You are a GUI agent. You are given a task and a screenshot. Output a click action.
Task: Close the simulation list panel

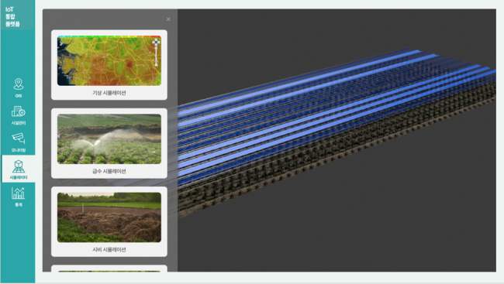(168, 19)
